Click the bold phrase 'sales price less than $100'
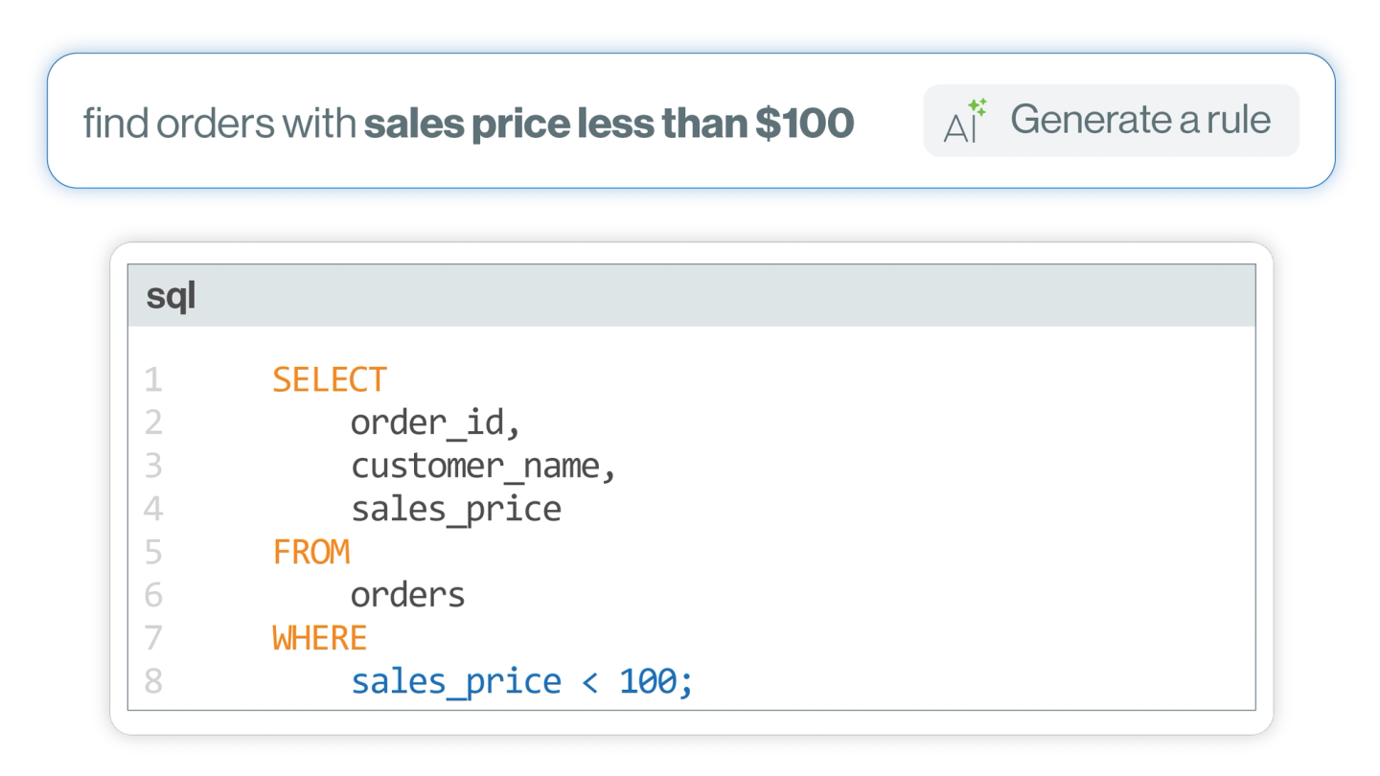The height and width of the screenshot is (776, 1380). pos(609,124)
